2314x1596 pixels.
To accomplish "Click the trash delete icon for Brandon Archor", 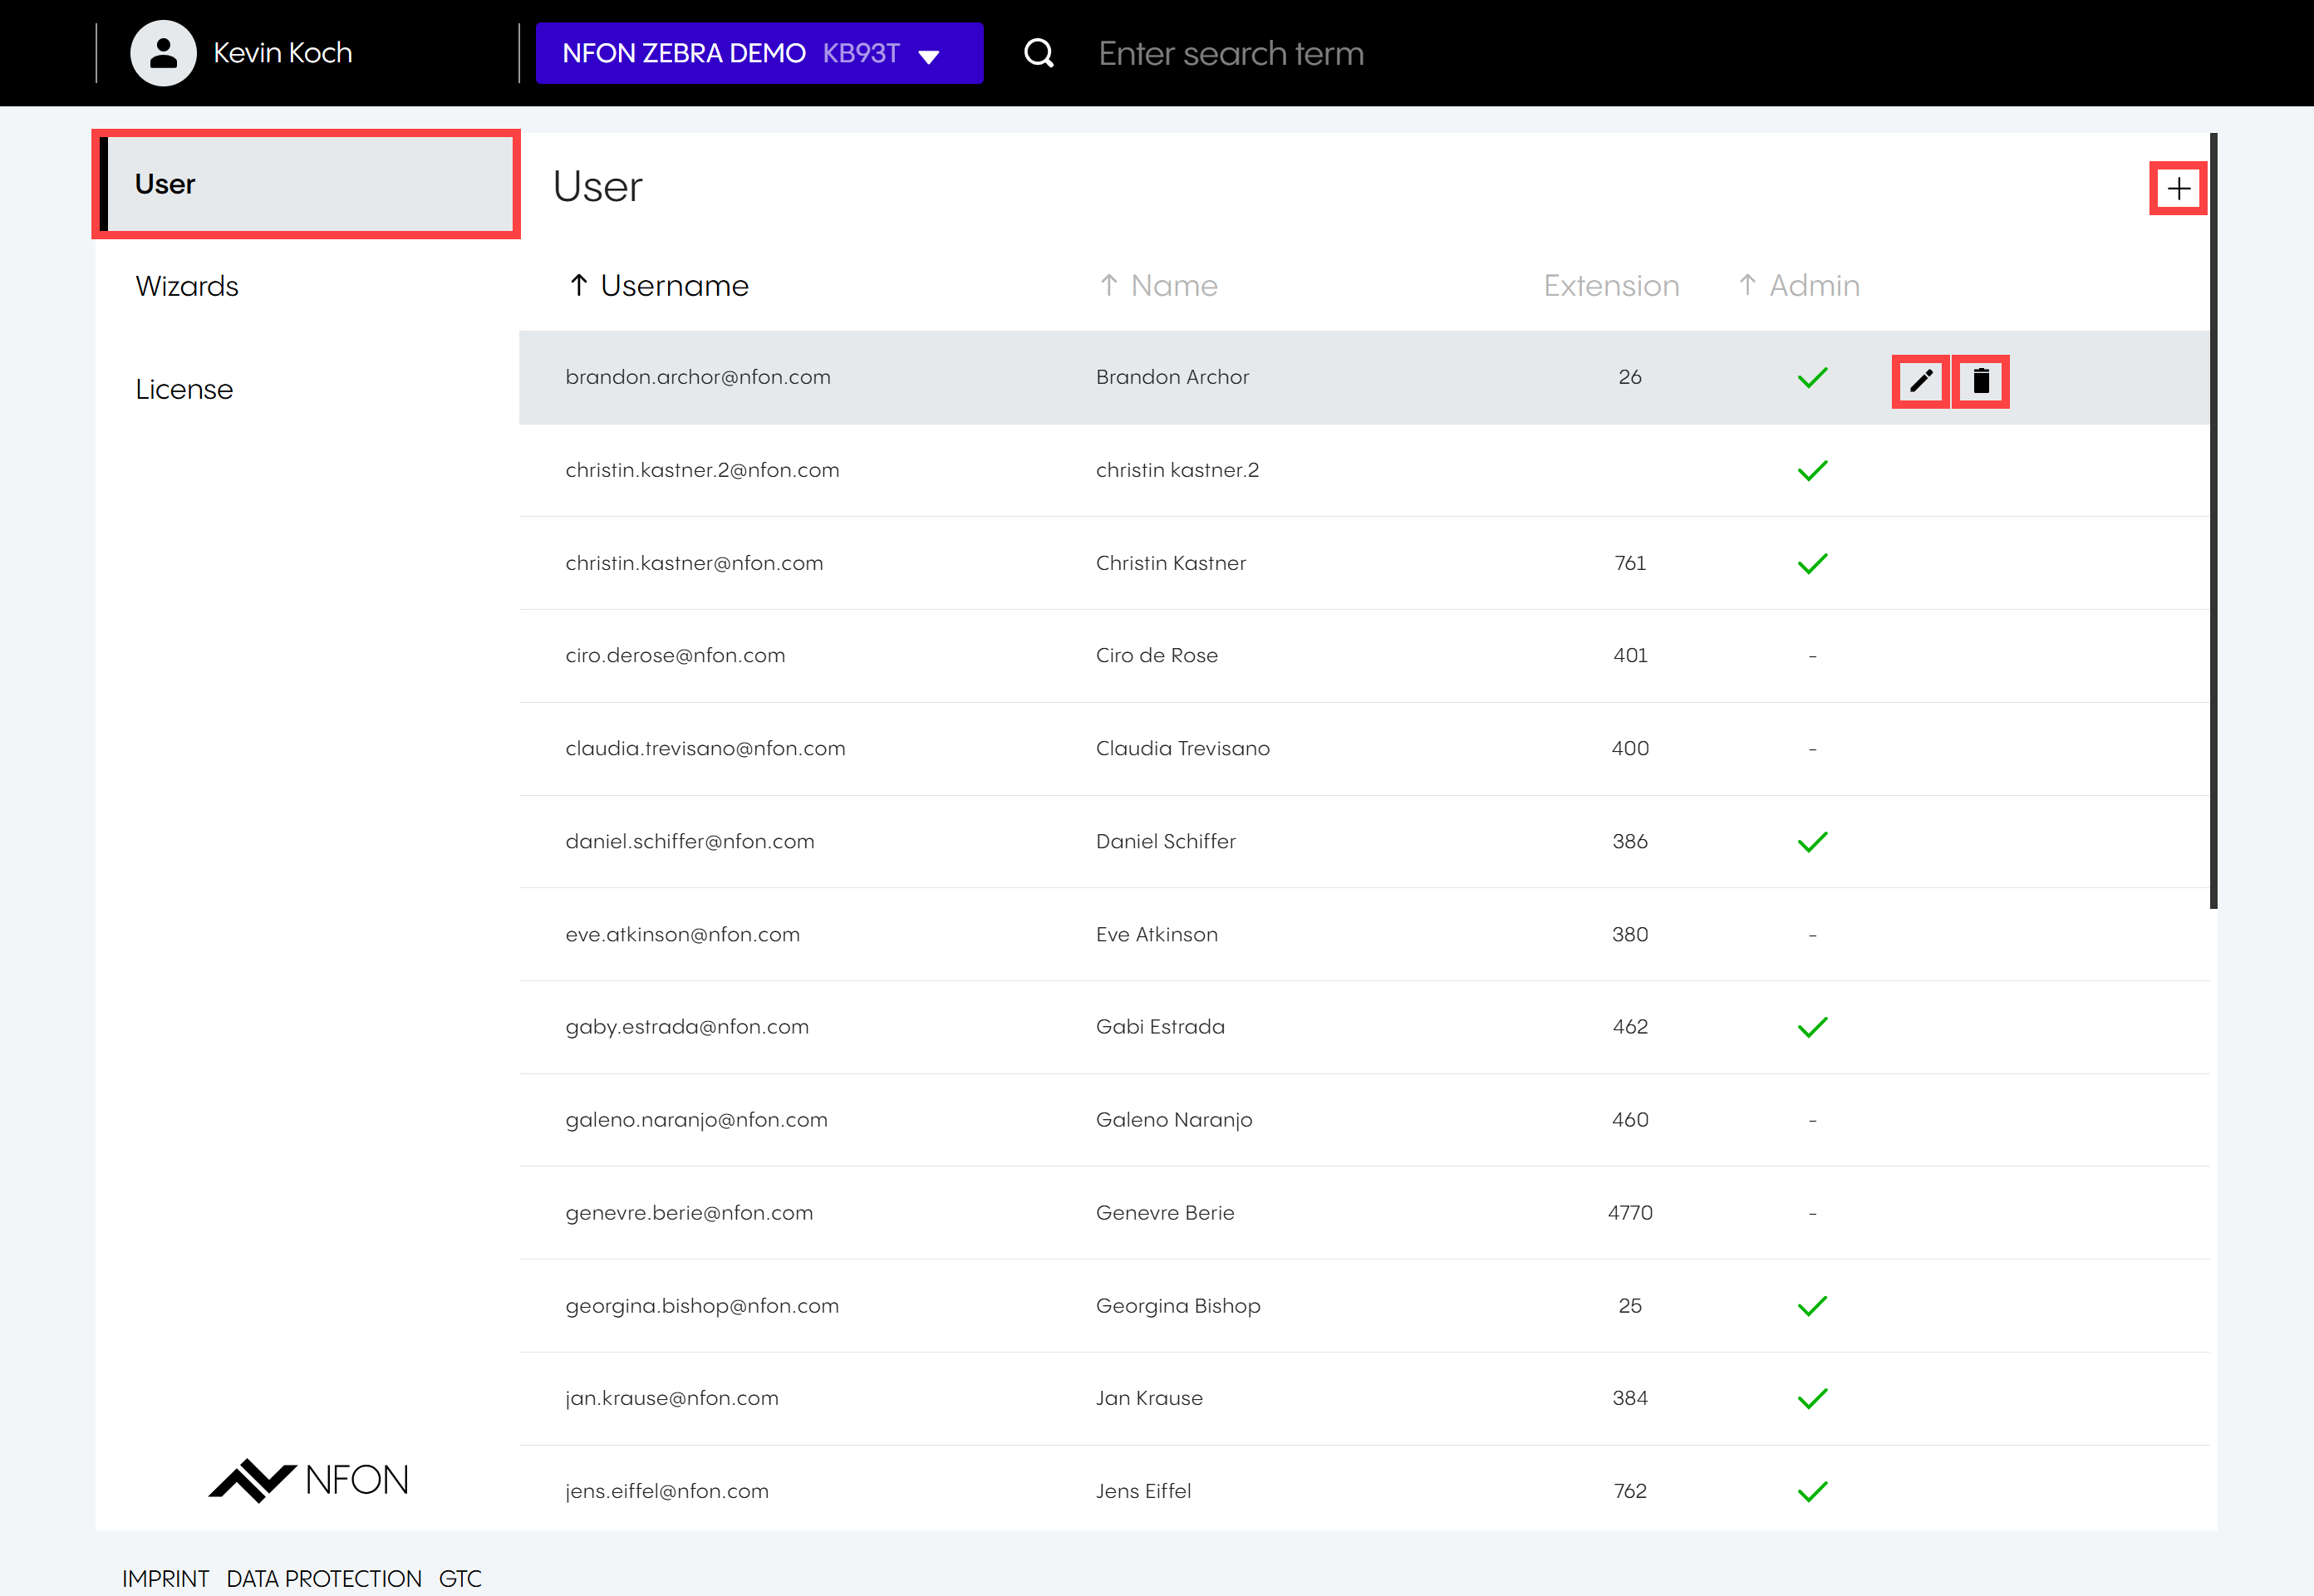I will 1981,381.
